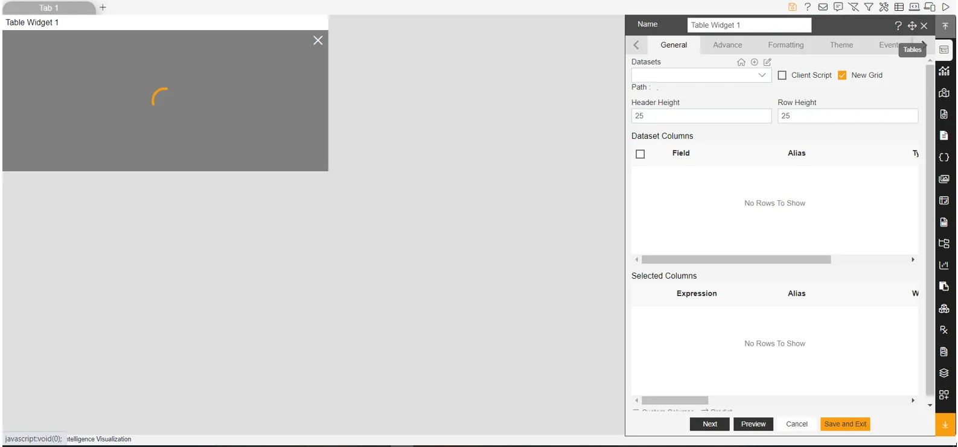This screenshot has height=447, width=958.
Task: Check the select-all Field header checkbox
Action: (640, 154)
